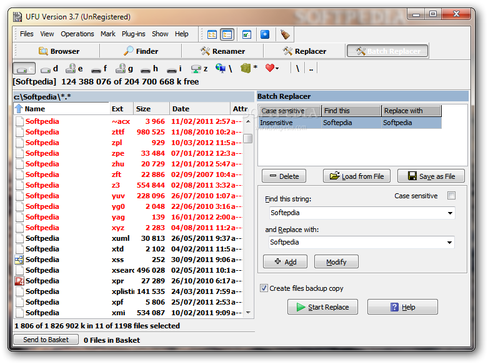The height and width of the screenshot is (364, 488).
Task: Switch to drive e
Action: pos(74,69)
